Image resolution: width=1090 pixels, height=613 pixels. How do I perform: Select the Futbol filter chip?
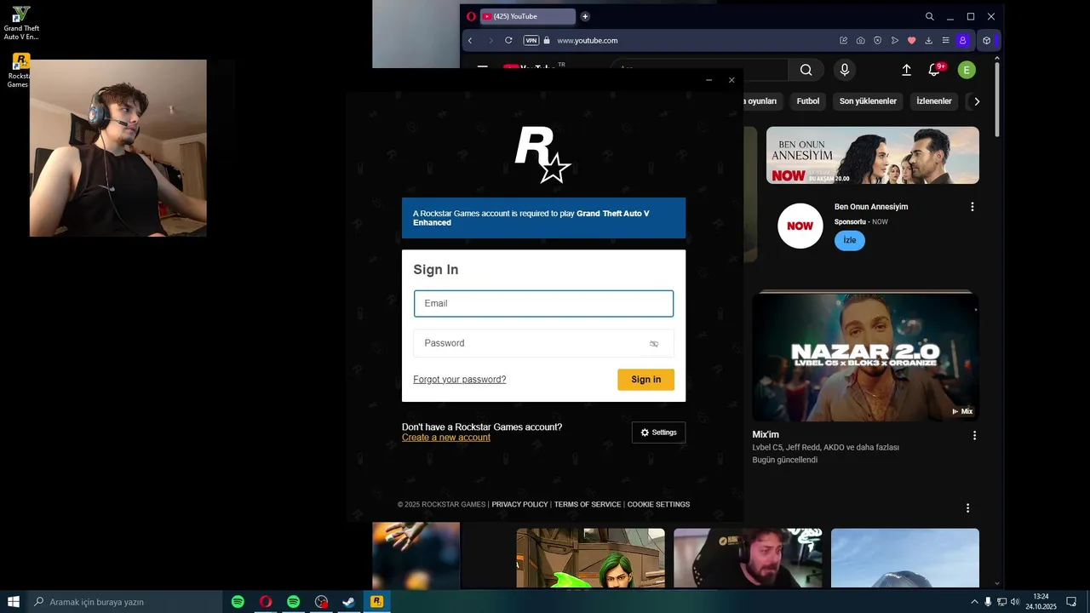pos(808,101)
